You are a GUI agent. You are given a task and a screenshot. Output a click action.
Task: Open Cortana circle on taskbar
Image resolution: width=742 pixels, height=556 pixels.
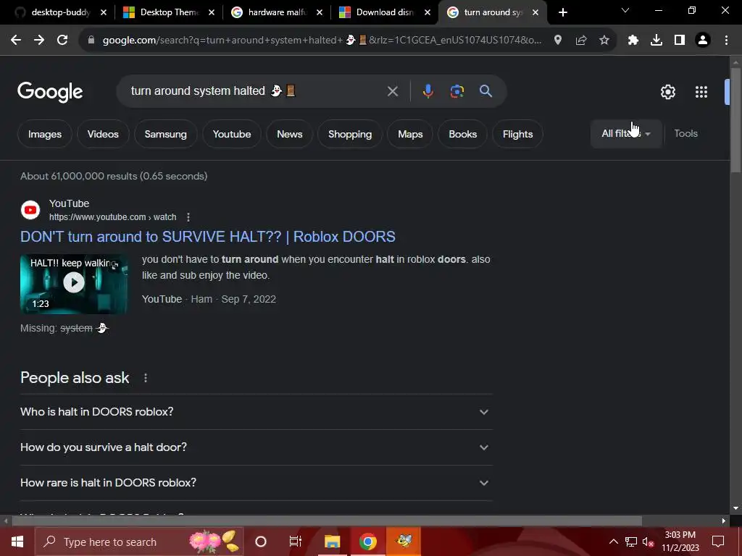(261, 542)
